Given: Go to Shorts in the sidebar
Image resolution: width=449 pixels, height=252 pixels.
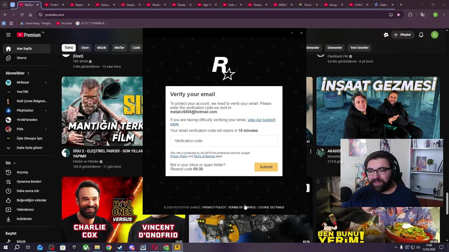Looking at the screenshot, I should pos(26,58).
